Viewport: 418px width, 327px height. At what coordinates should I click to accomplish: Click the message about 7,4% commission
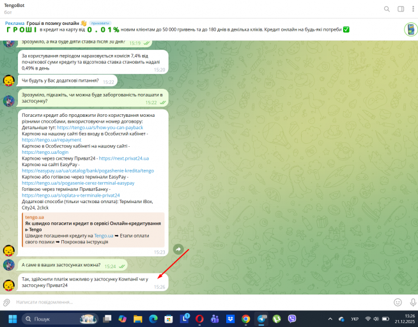[93, 62]
